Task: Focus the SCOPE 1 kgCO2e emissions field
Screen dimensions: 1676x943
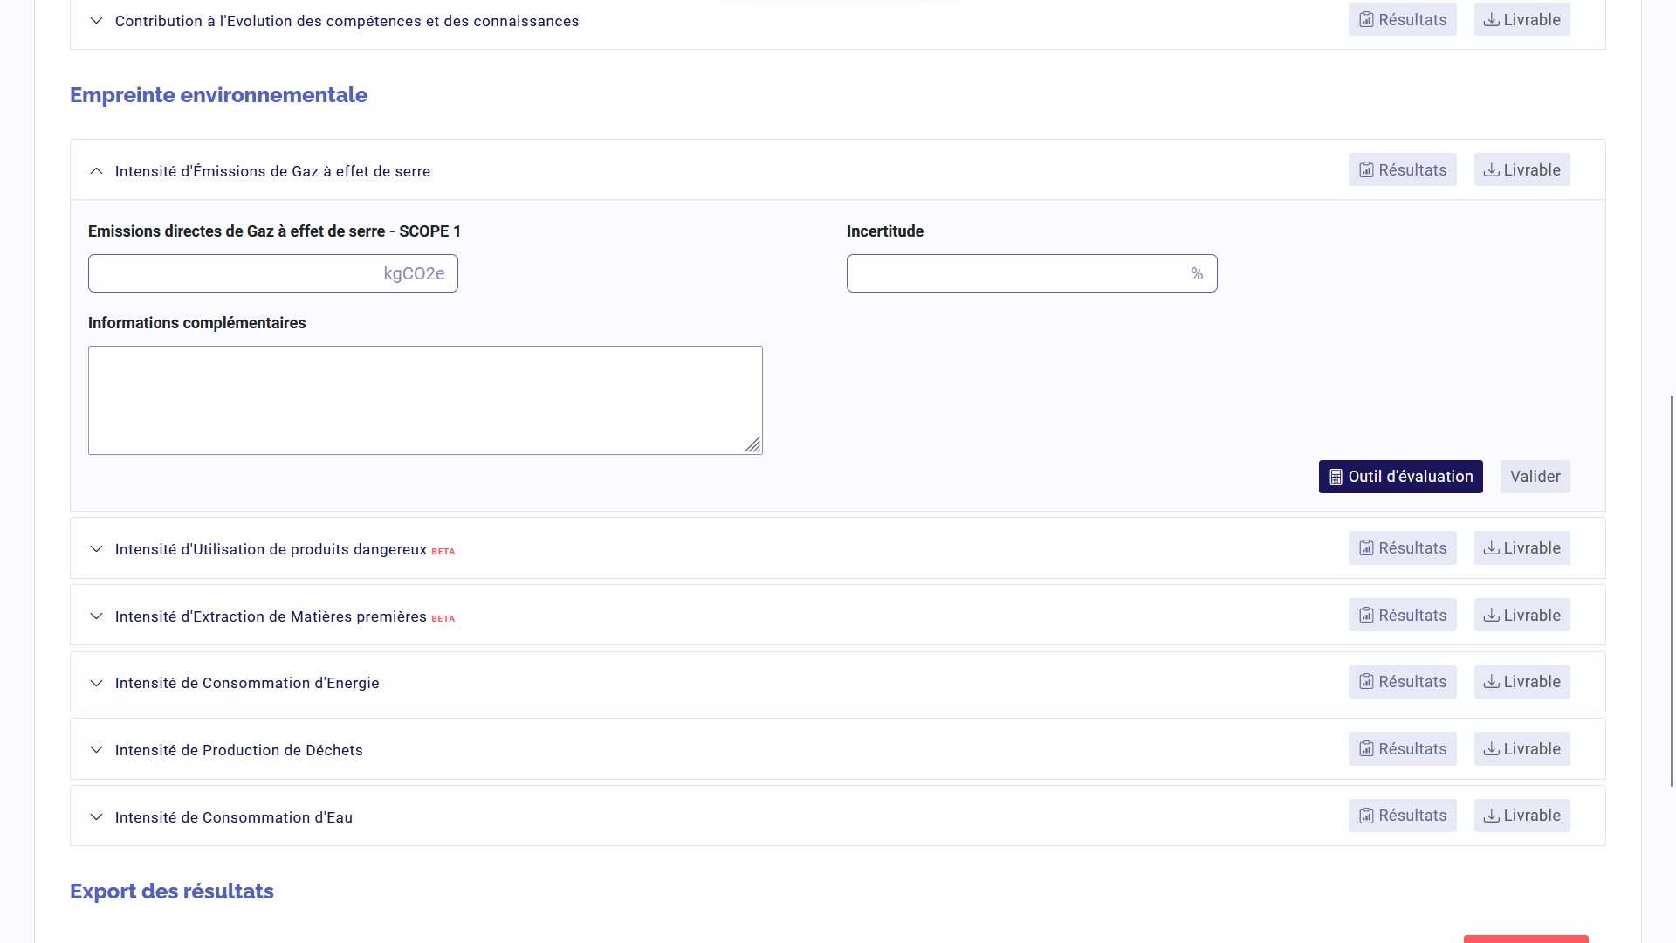Action: click(272, 273)
